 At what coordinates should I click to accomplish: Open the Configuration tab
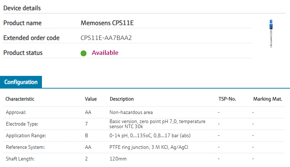21,82
